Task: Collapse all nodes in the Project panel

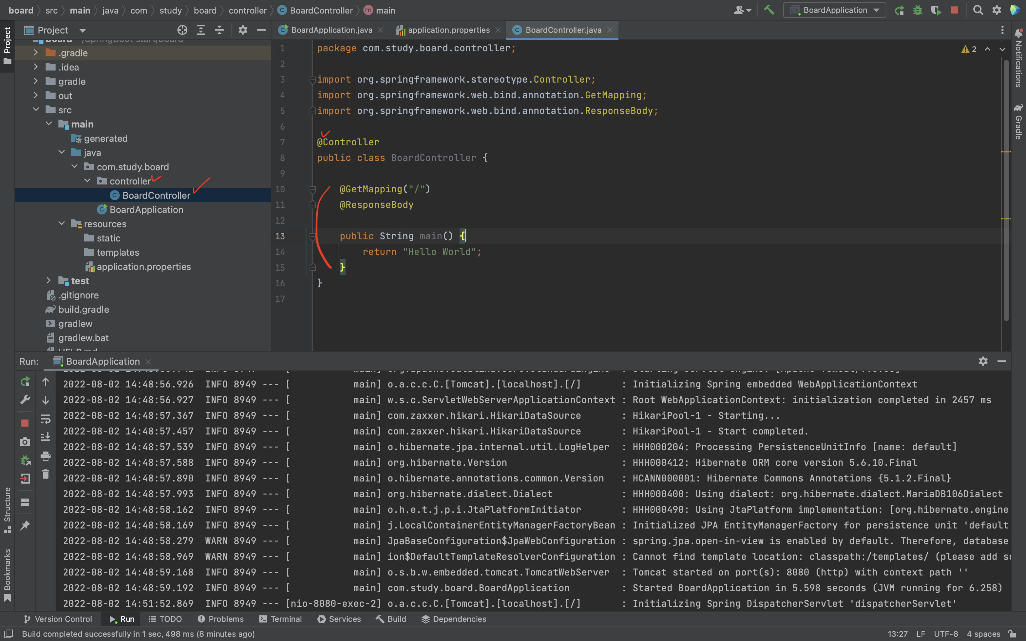Action: pyautogui.click(x=219, y=30)
